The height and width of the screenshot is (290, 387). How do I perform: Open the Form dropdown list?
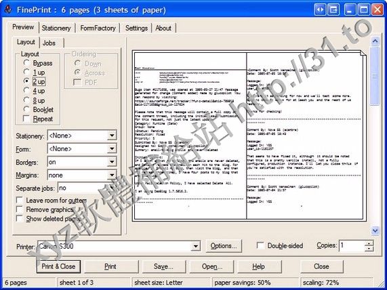[112, 148]
